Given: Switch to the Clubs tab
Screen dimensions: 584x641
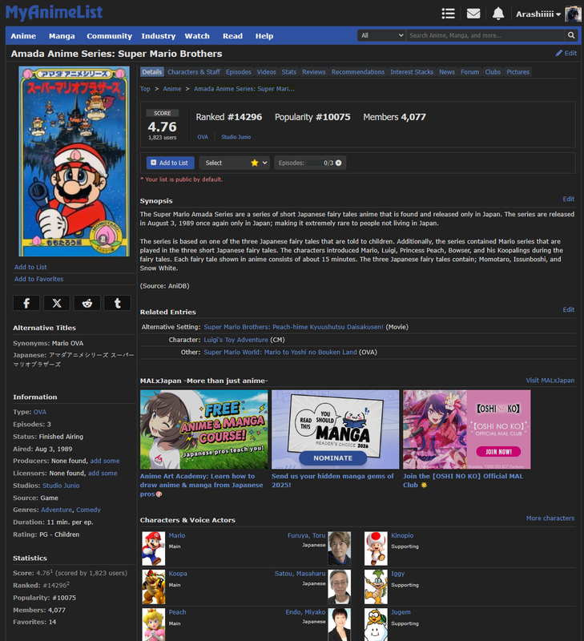Looking at the screenshot, I should [x=493, y=72].
